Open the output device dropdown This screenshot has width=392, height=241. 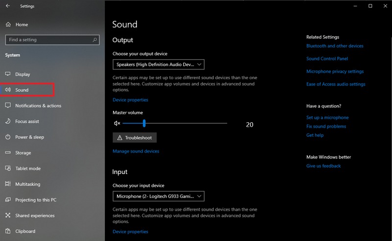pos(158,65)
